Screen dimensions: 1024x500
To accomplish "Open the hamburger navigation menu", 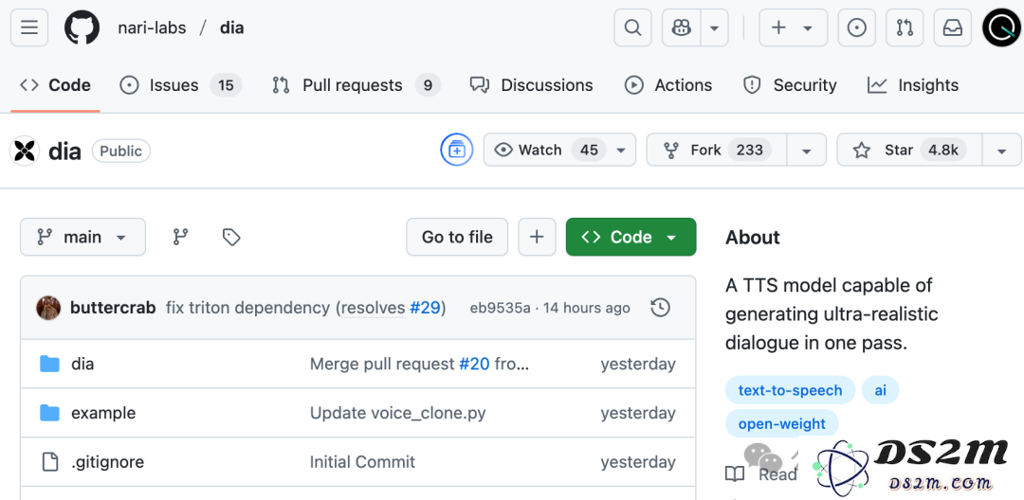I will 29,28.
